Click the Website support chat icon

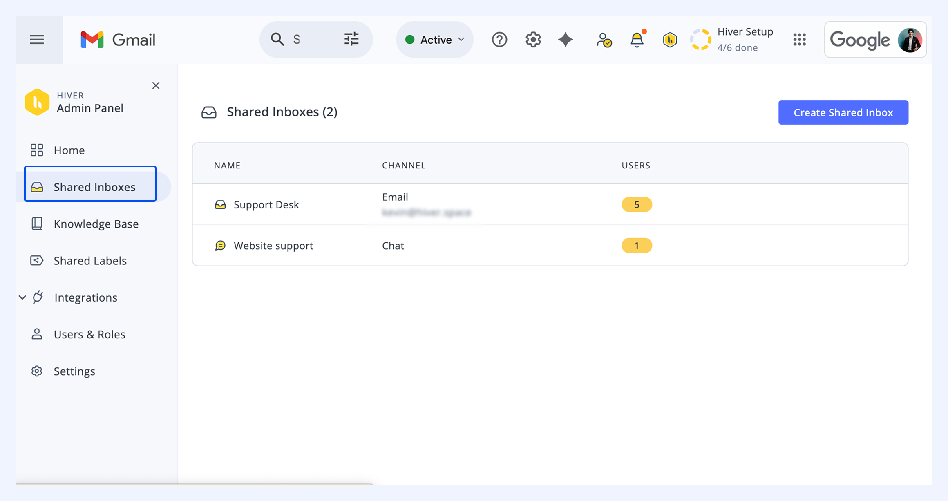click(220, 246)
